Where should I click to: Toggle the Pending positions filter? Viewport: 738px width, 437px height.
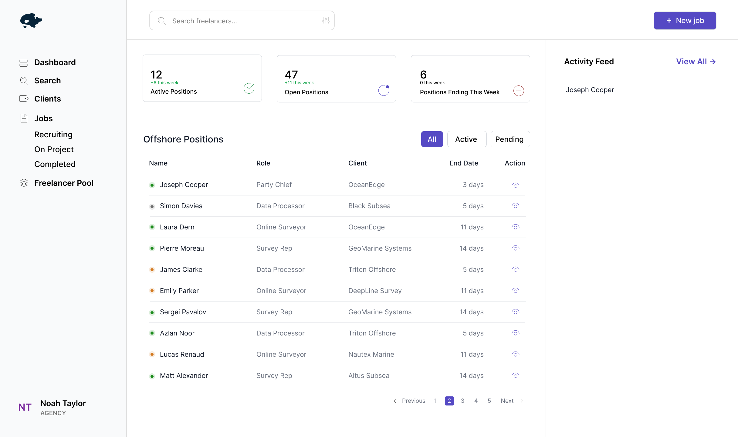point(510,139)
